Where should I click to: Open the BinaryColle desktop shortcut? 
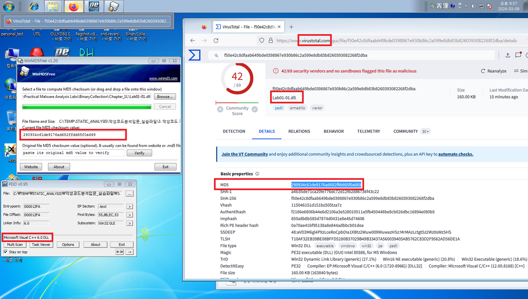pos(136,36)
